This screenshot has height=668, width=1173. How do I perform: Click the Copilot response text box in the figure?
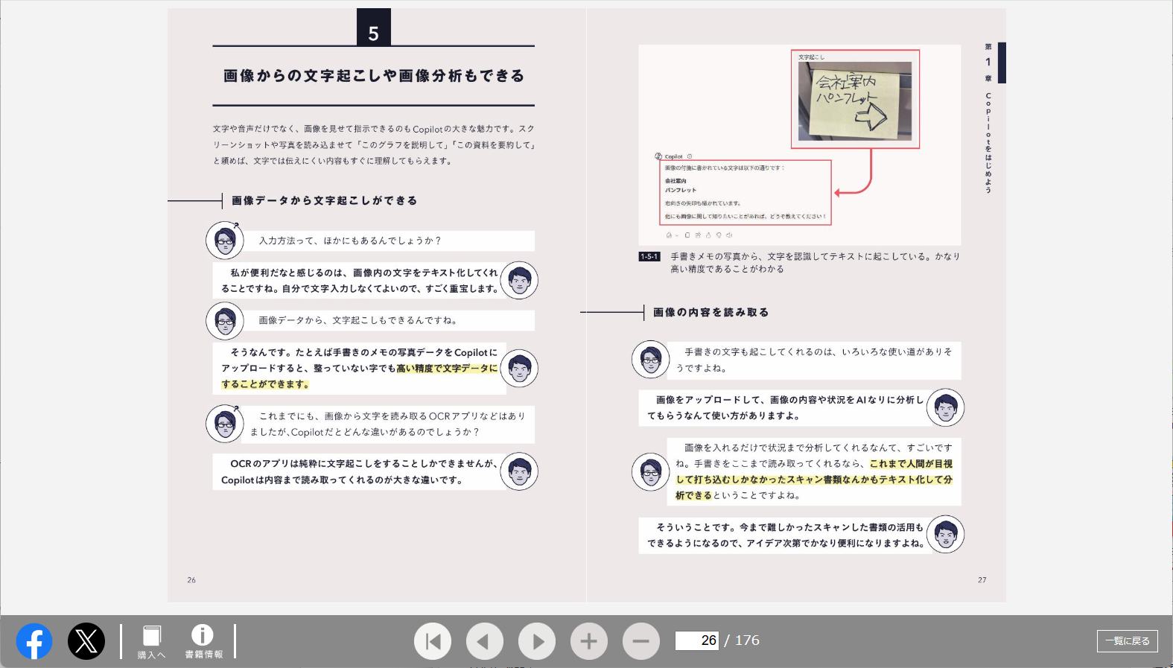[746, 192]
